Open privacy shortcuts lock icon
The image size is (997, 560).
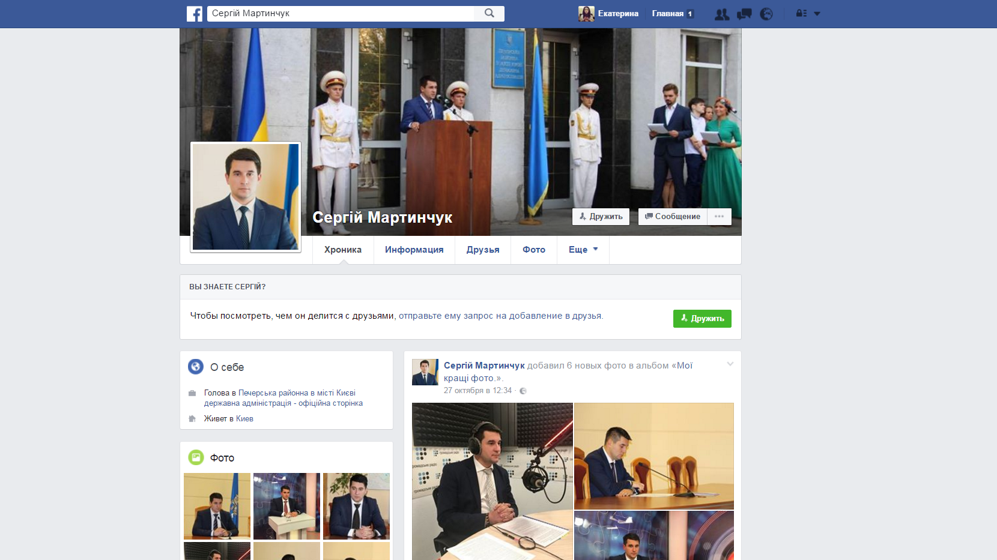tap(801, 13)
